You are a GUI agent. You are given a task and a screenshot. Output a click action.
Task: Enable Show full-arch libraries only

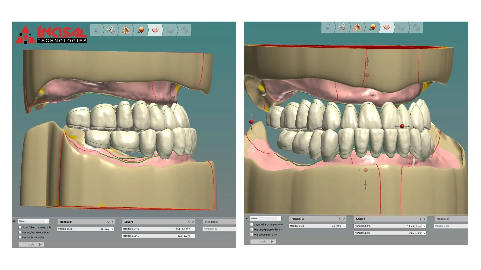tap(20, 227)
